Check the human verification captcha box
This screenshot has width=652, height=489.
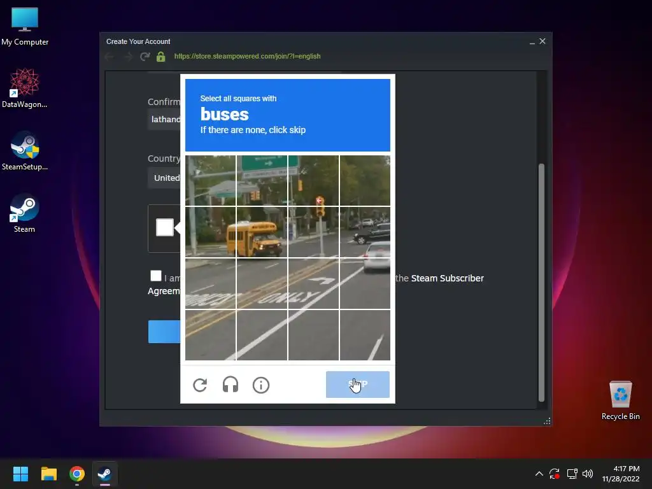pos(165,227)
